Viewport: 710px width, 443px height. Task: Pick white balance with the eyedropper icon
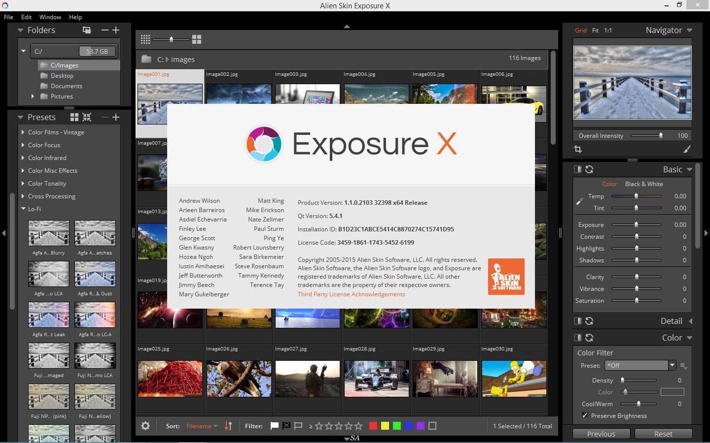click(x=580, y=201)
